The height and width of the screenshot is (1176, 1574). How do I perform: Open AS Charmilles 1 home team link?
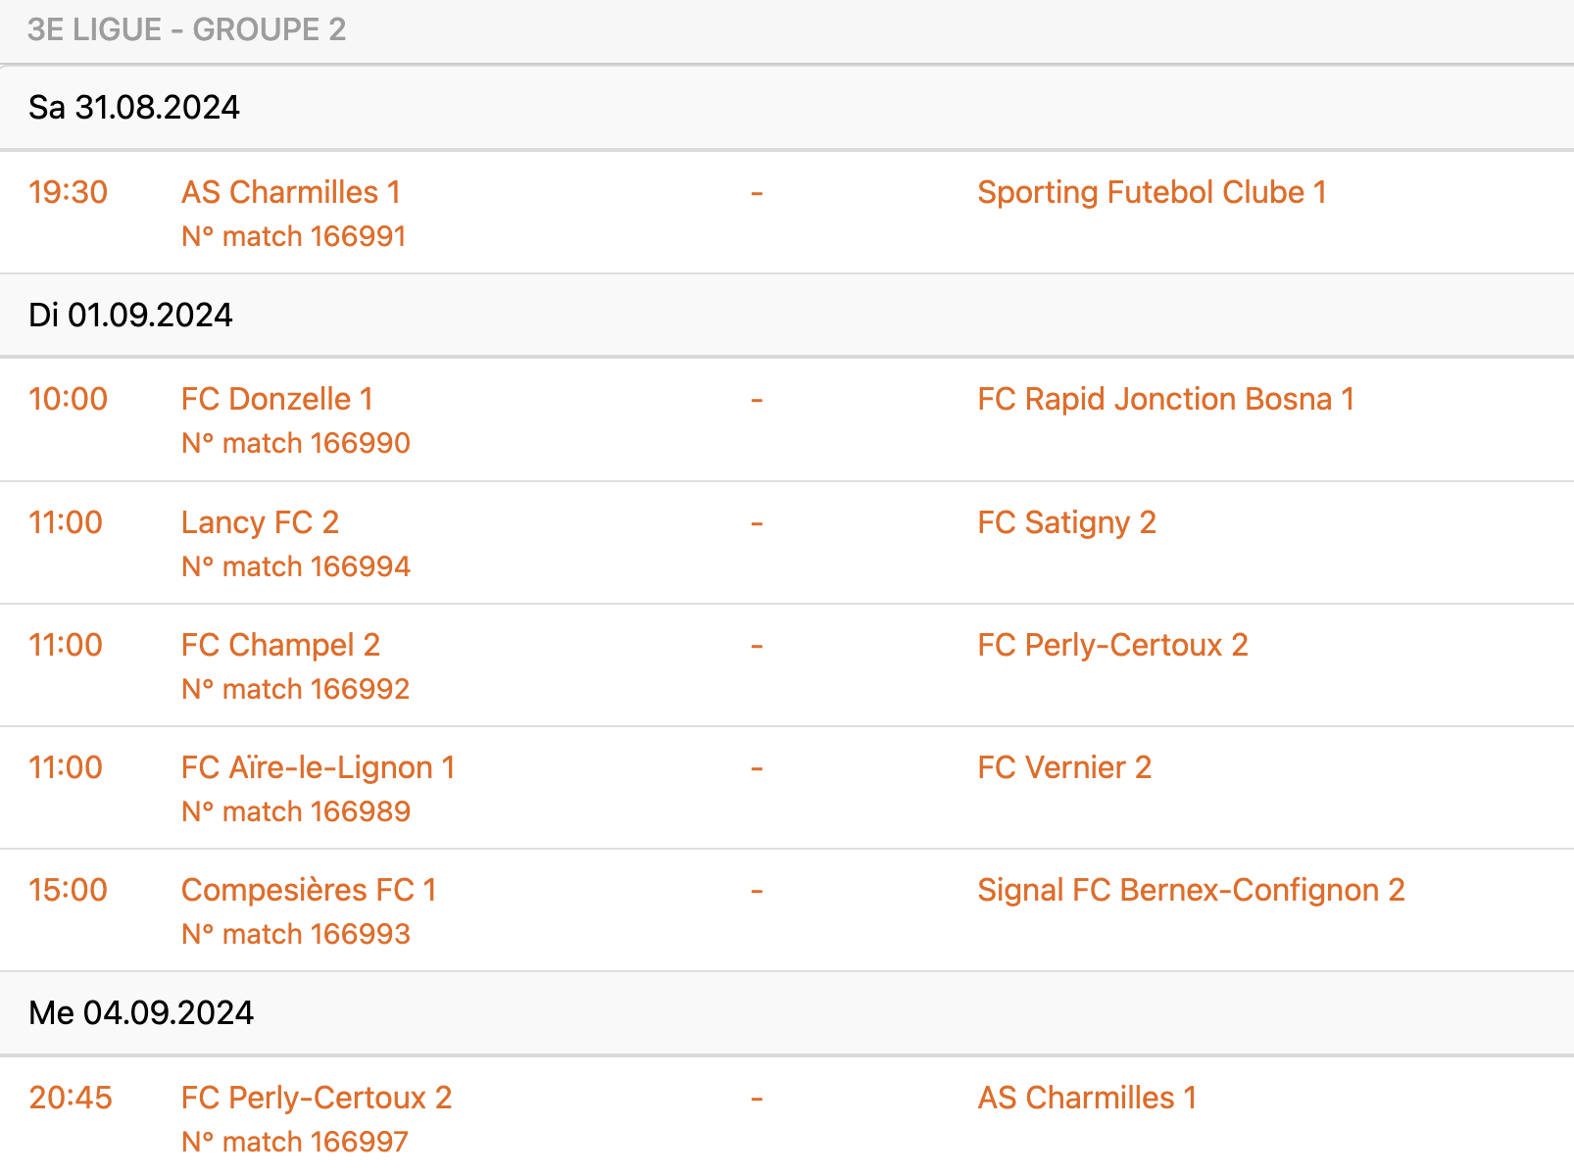(x=291, y=192)
